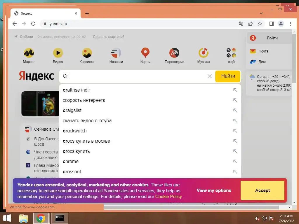Insert 'craftrise indir' using its arrow icon
299x224 pixels.
[235, 90]
